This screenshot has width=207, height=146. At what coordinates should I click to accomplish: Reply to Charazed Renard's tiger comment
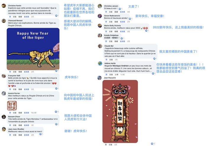pos(15,72)
